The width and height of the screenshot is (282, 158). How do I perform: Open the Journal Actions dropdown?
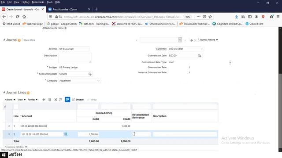(x=208, y=40)
